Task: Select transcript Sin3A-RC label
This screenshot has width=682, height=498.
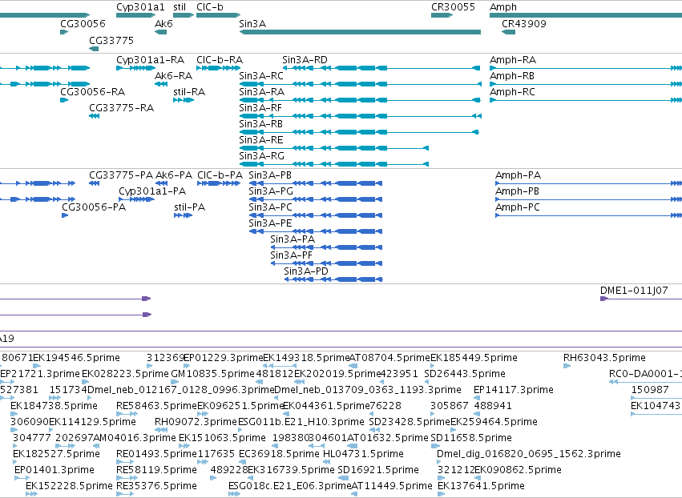Action: 261,75
